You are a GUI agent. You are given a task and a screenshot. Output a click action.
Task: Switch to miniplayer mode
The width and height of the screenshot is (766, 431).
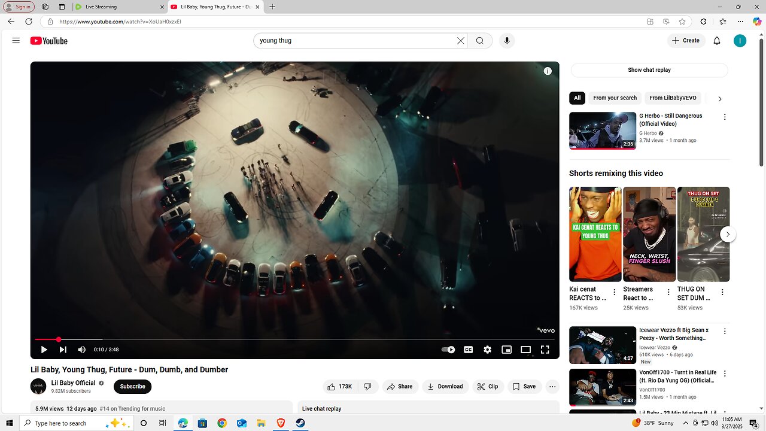click(507, 350)
